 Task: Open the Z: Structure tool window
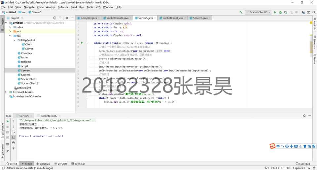pos(2,131)
